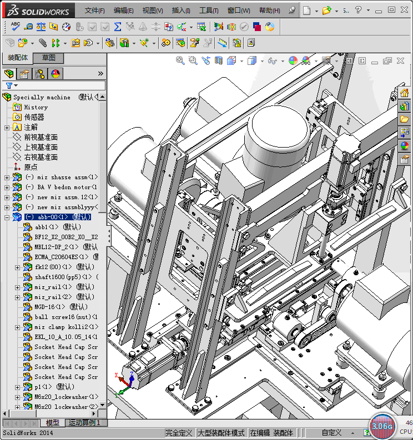Switch to the 装配体 tab
Screen dimensions: 413x440
(17, 58)
